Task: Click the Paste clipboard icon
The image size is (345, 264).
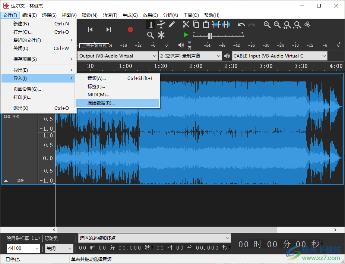Action: coord(206,25)
